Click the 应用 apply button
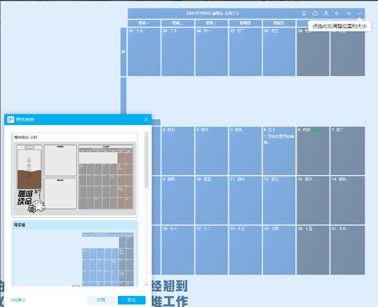The height and width of the screenshot is (307, 378). click(101, 300)
